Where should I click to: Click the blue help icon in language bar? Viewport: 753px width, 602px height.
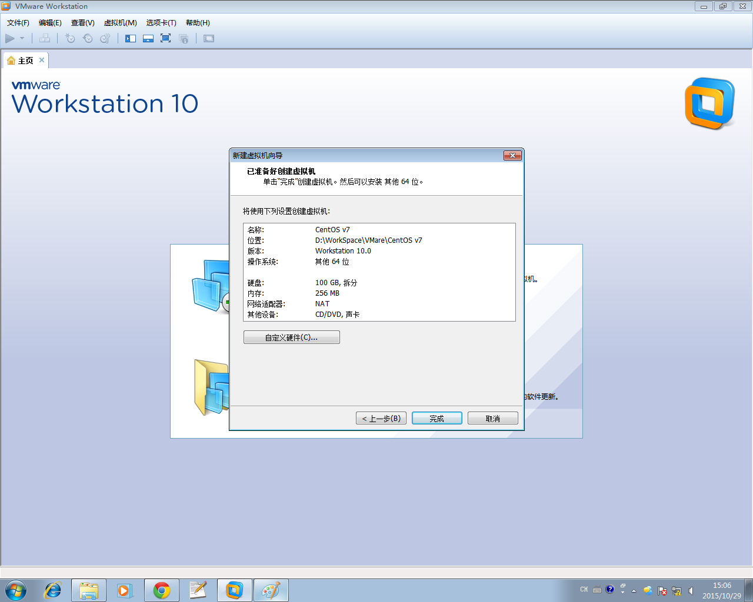tap(610, 589)
